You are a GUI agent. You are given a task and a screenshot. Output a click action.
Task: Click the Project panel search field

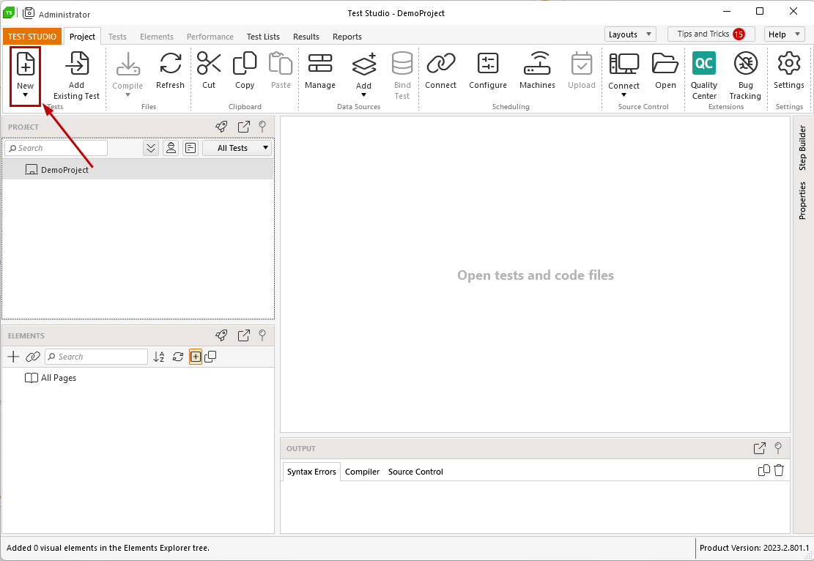56,148
